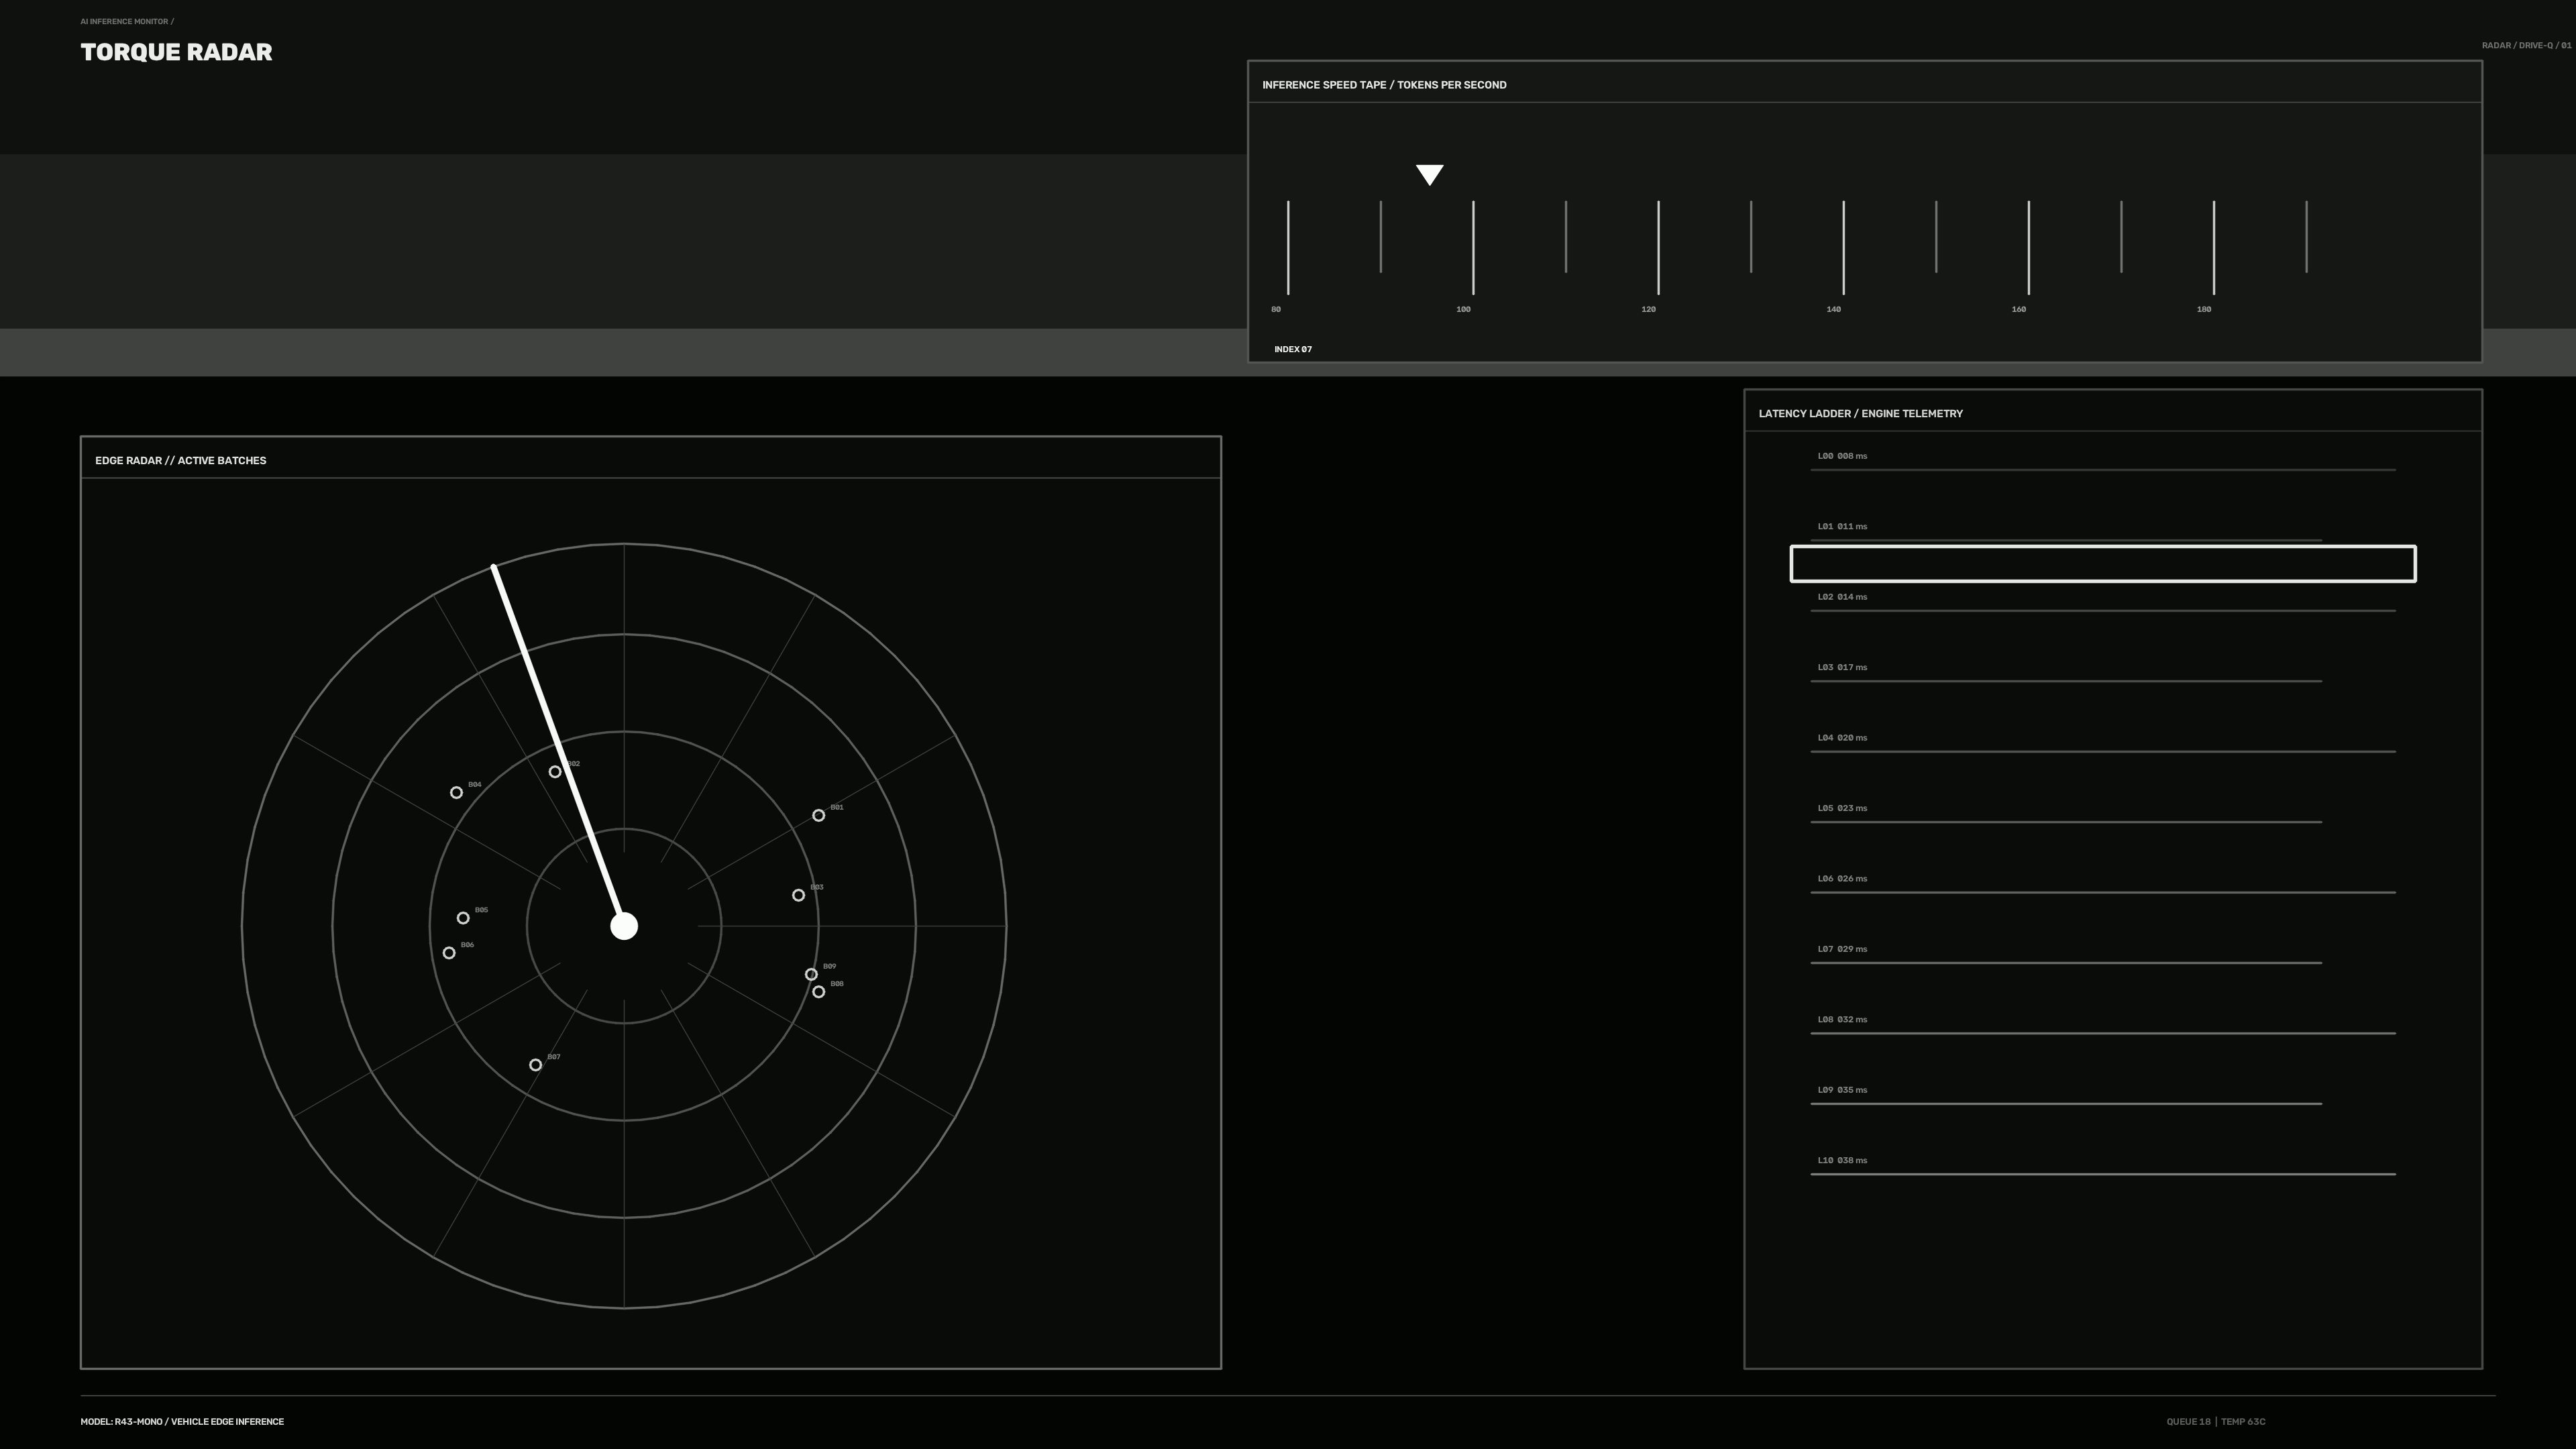2576x1449 pixels.
Task: Select batch marker B03 on radar
Action: click(798, 895)
